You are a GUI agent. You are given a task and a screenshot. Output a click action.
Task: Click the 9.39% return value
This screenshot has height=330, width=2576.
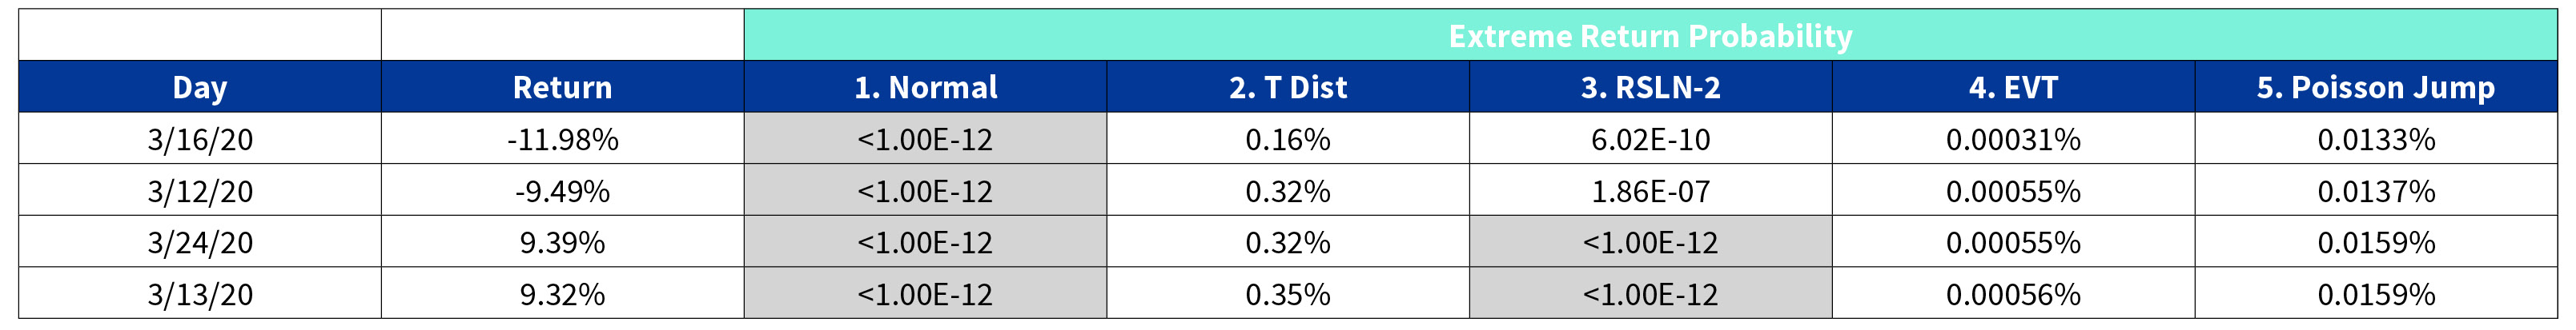(x=562, y=242)
